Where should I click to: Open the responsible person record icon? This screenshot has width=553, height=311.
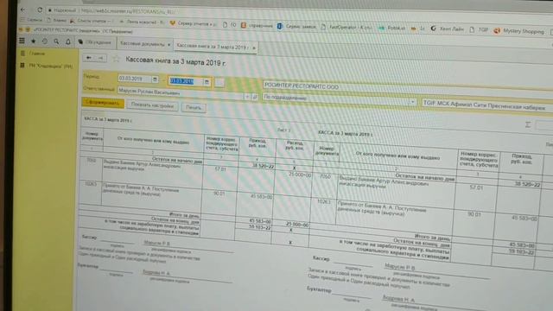[x=255, y=97]
